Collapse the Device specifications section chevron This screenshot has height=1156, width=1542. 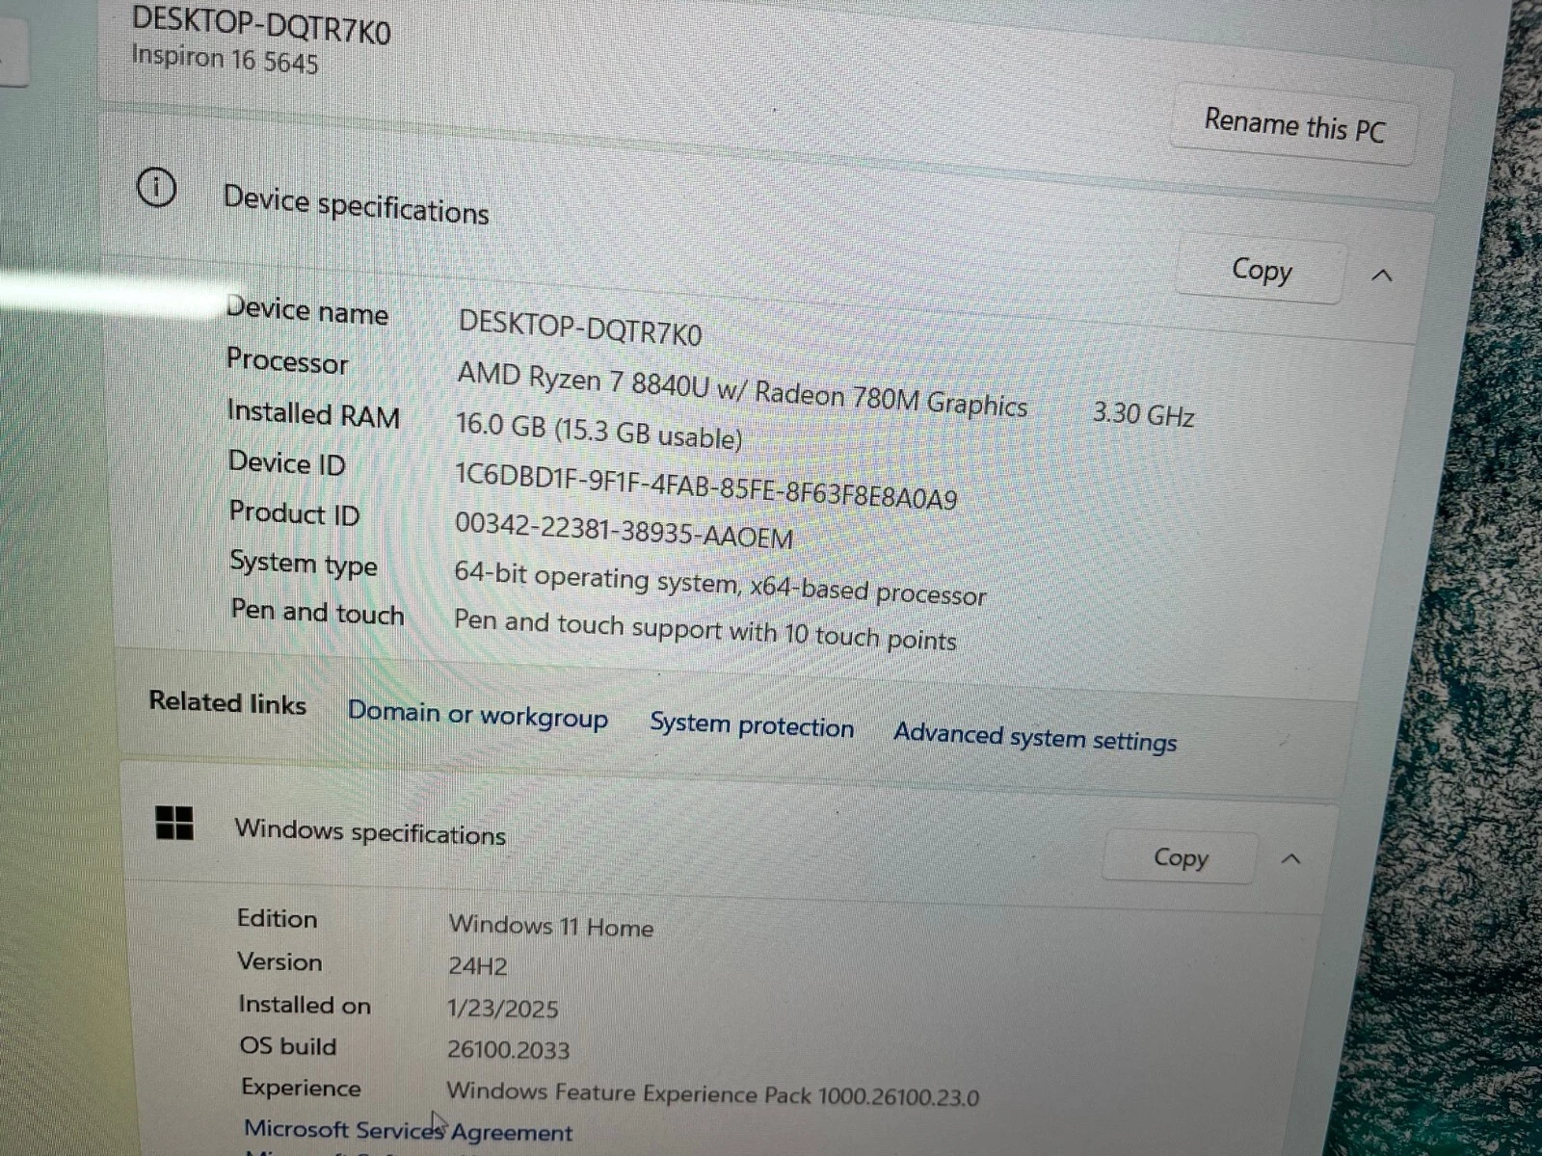[1381, 276]
